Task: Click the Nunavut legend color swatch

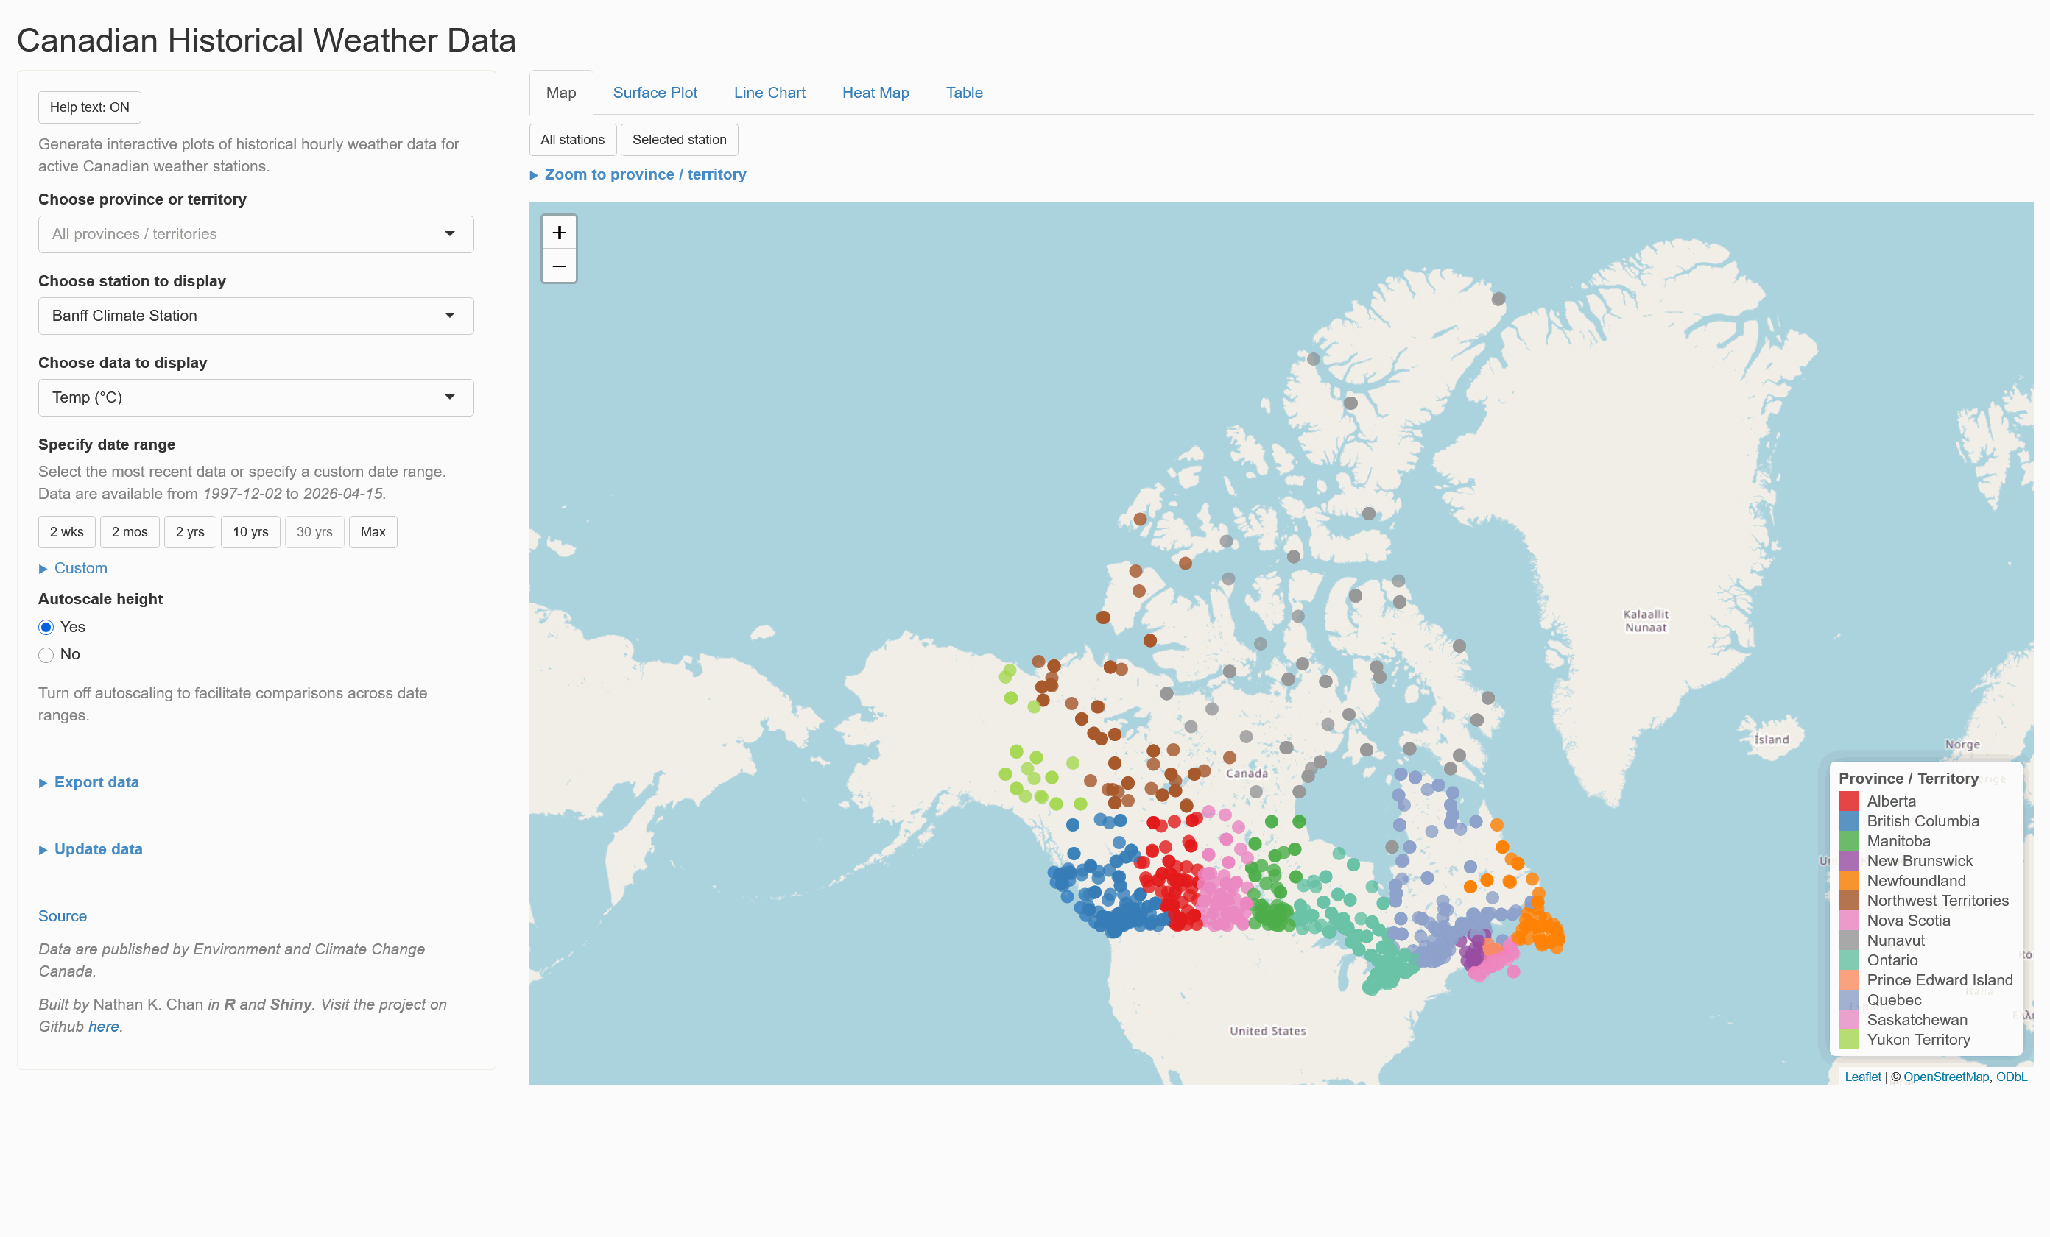Action: [x=1849, y=941]
